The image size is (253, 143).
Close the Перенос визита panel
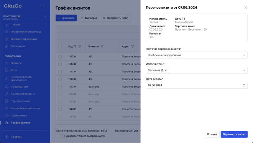(x=246, y=8)
